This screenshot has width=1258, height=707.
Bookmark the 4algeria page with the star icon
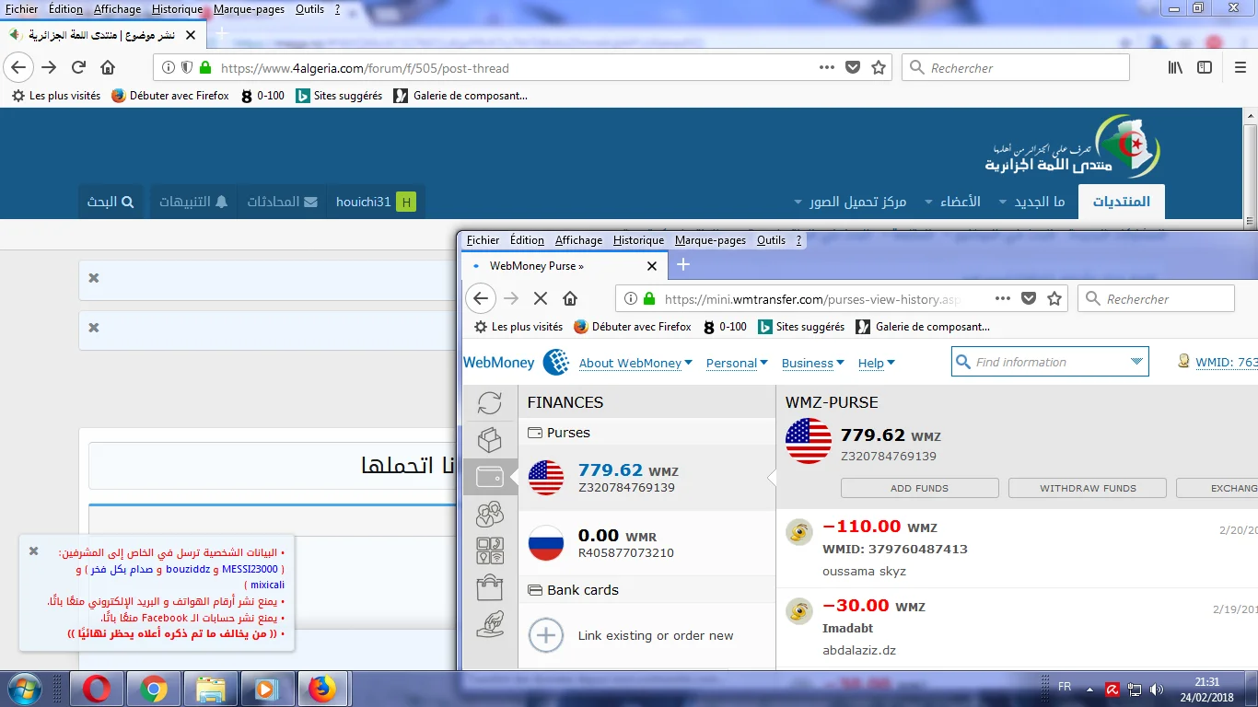pyautogui.click(x=879, y=67)
